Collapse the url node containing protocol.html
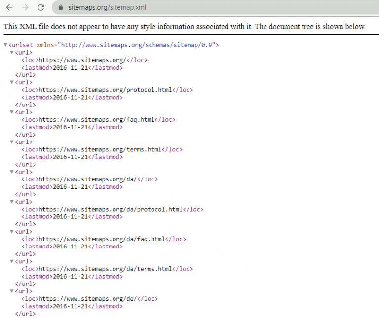The image size is (379, 318). [12, 82]
